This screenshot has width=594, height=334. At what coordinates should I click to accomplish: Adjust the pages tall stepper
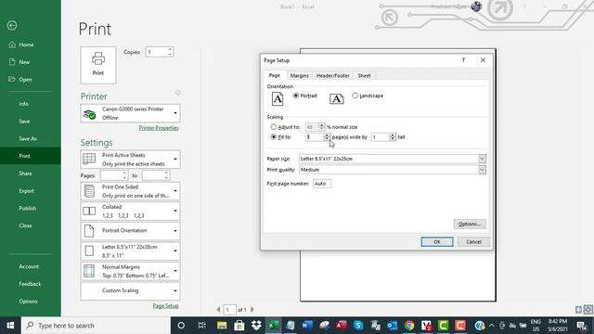point(393,137)
